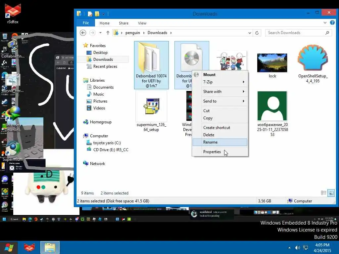Choose Copy from context menu
Image resolution: width=339 pixels, height=254 pixels.
(220, 118)
